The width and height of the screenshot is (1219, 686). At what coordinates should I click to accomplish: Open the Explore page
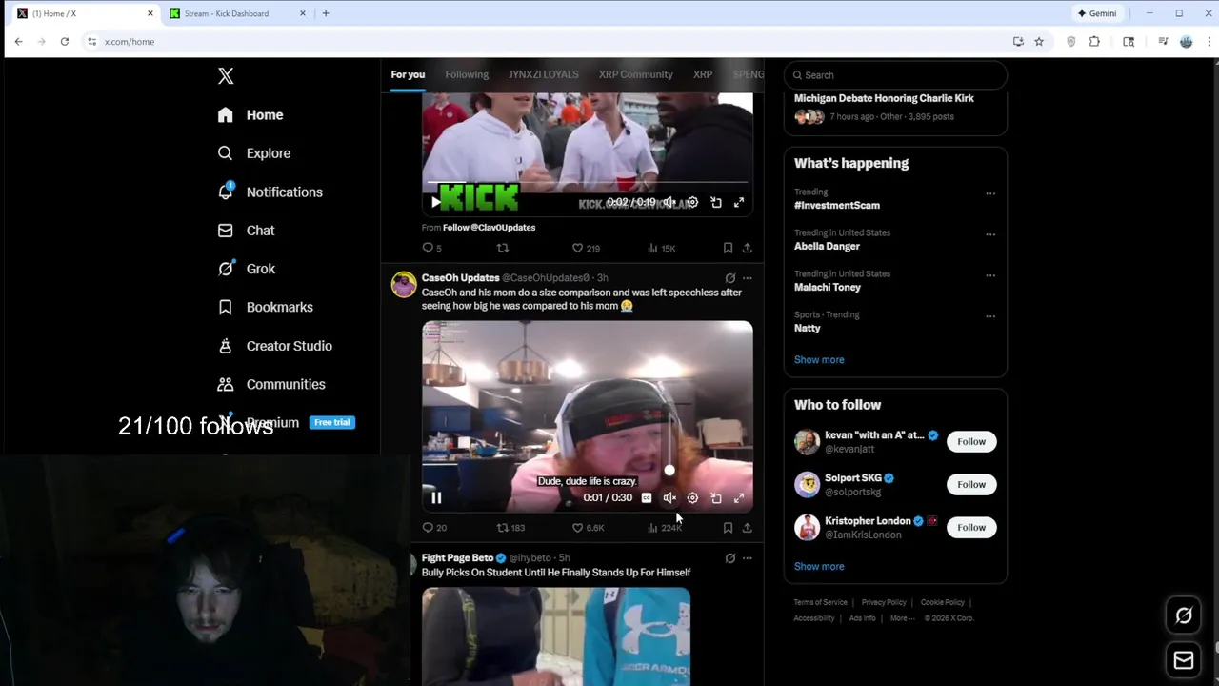point(253,153)
